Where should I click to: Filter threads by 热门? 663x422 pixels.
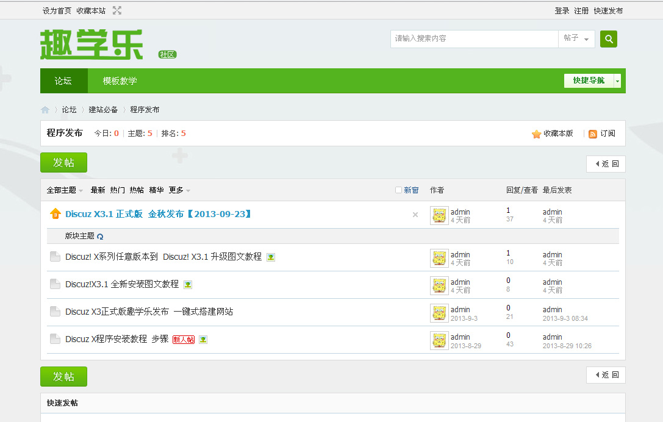(117, 190)
